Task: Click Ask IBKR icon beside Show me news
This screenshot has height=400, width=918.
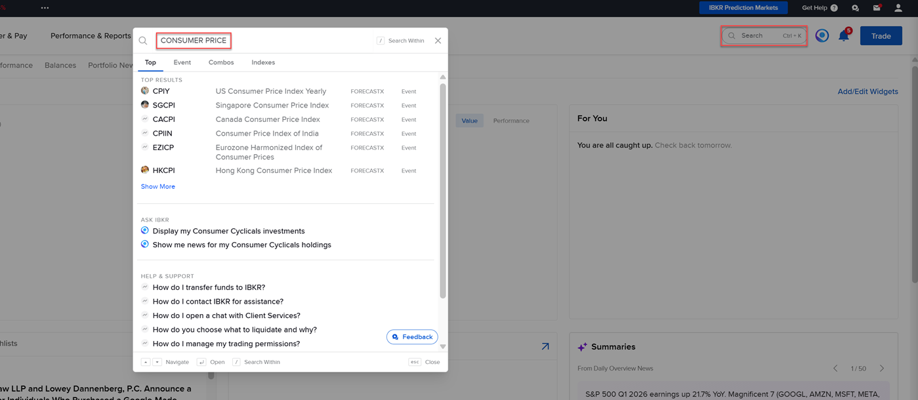Action: click(145, 244)
